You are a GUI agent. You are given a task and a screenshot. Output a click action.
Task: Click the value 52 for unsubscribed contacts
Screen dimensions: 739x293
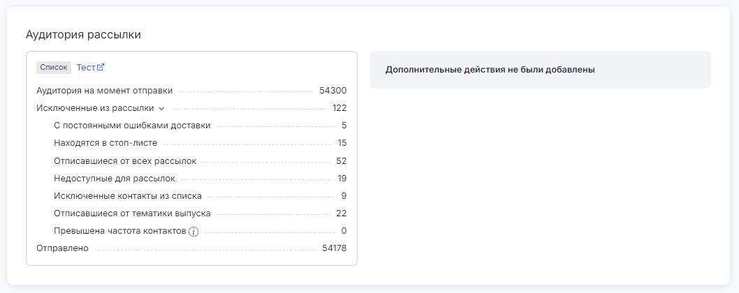point(342,161)
